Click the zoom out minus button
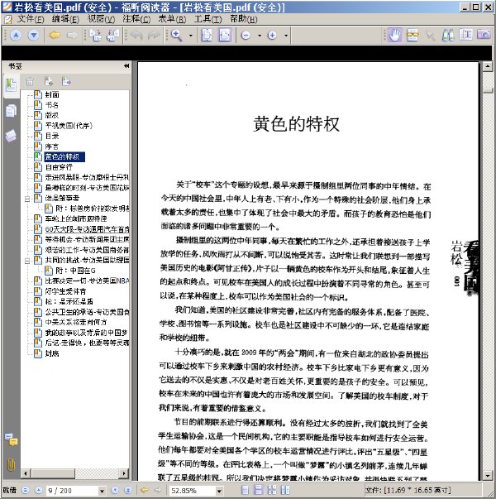This screenshot has width=496, height=499. tap(246, 35)
